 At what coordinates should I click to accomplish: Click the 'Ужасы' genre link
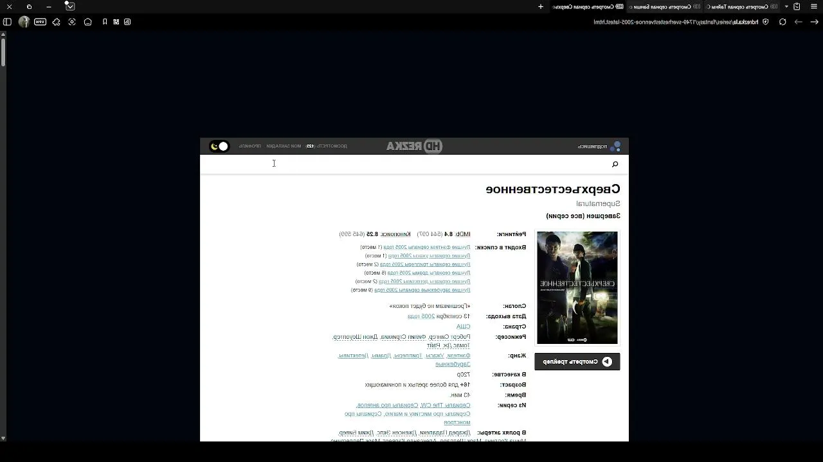click(x=435, y=355)
